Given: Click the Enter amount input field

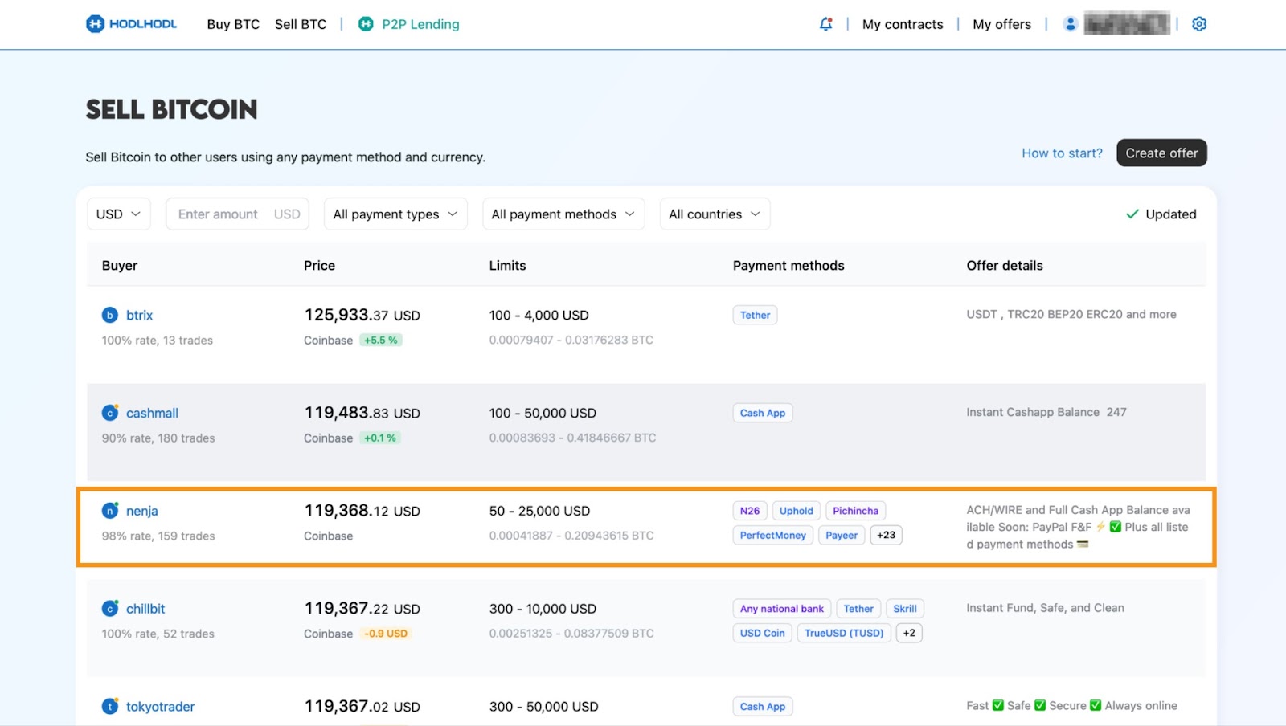Looking at the screenshot, I should point(238,214).
